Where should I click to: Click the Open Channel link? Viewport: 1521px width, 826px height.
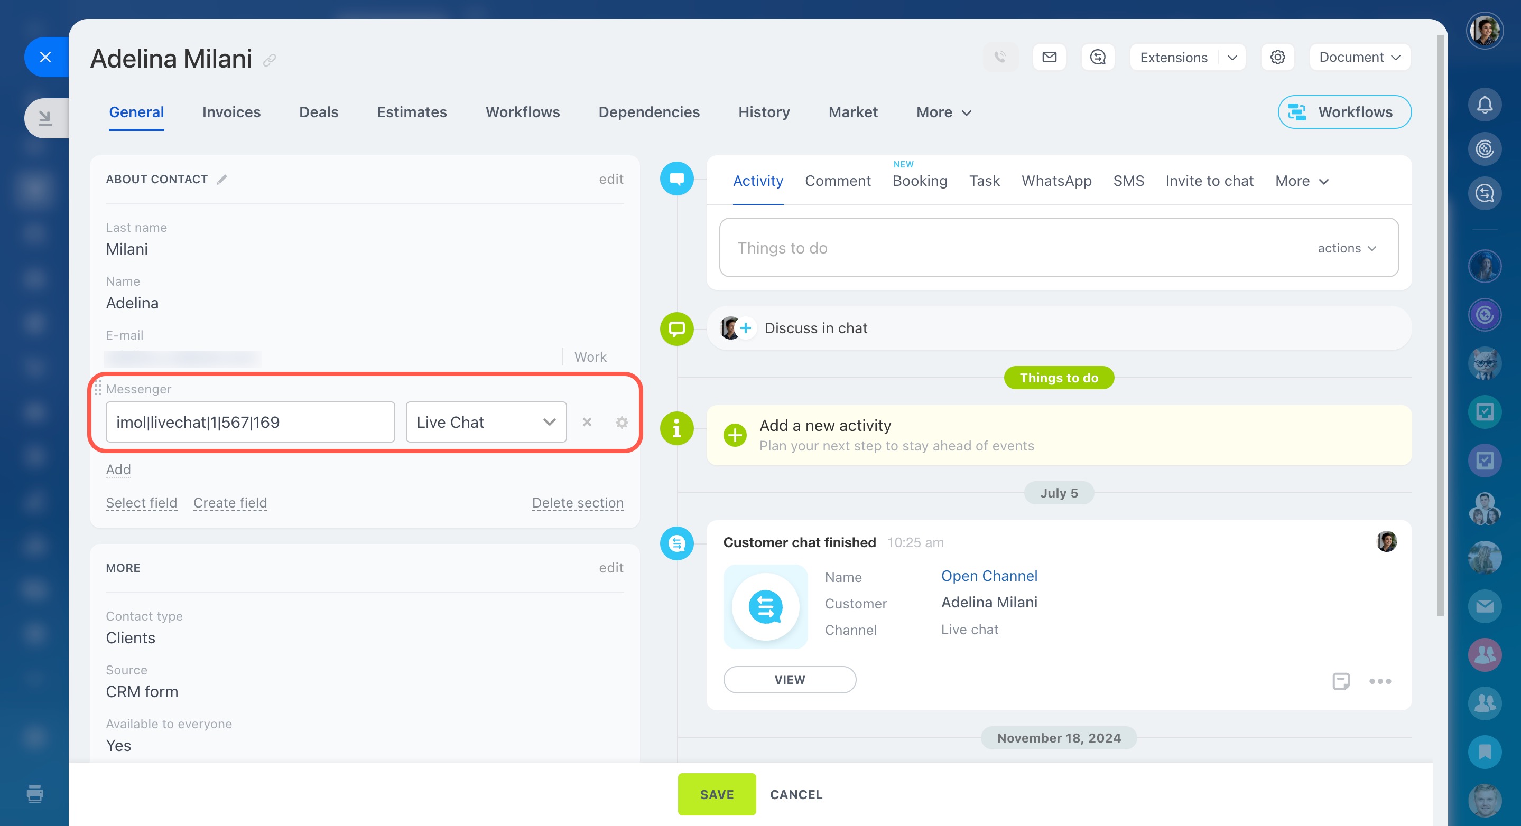(x=989, y=576)
